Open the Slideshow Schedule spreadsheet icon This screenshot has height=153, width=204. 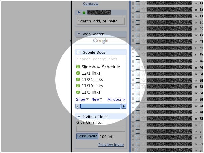pos(78,67)
